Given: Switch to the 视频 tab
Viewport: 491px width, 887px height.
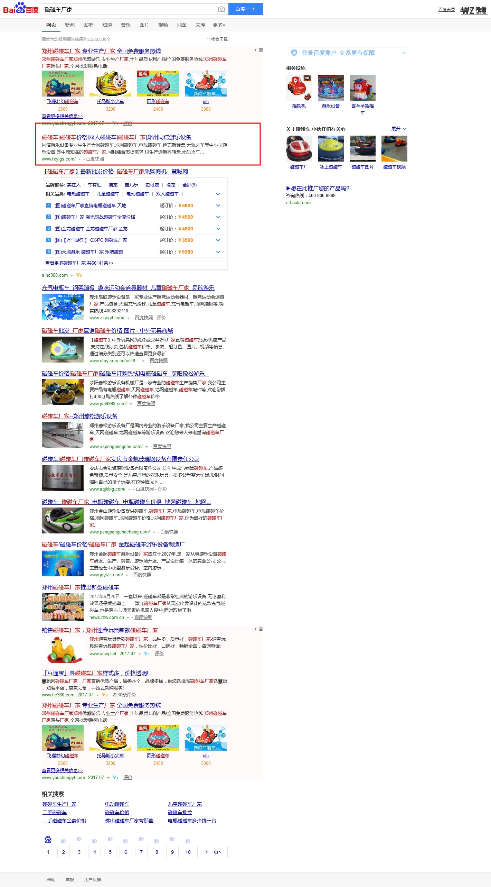Looking at the screenshot, I should pos(163,25).
